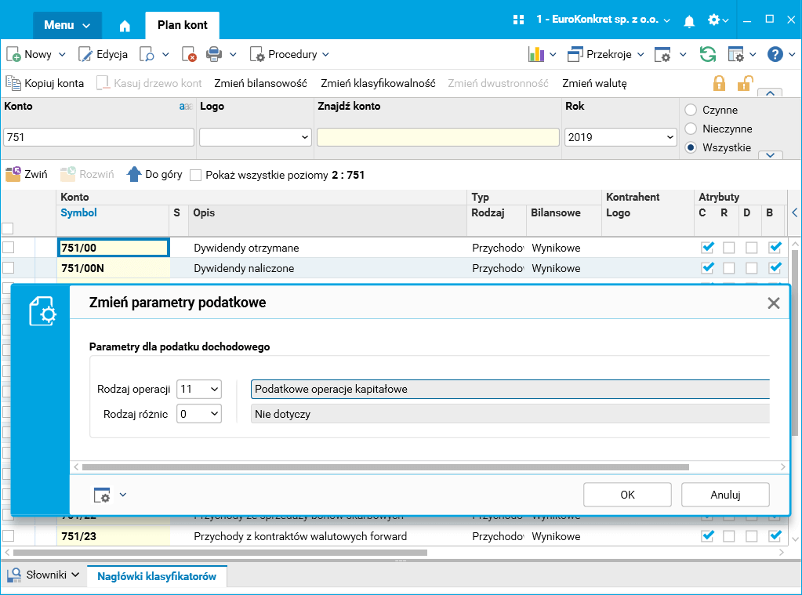Confirm dialog with OK button
802x595 pixels.
pos(627,495)
